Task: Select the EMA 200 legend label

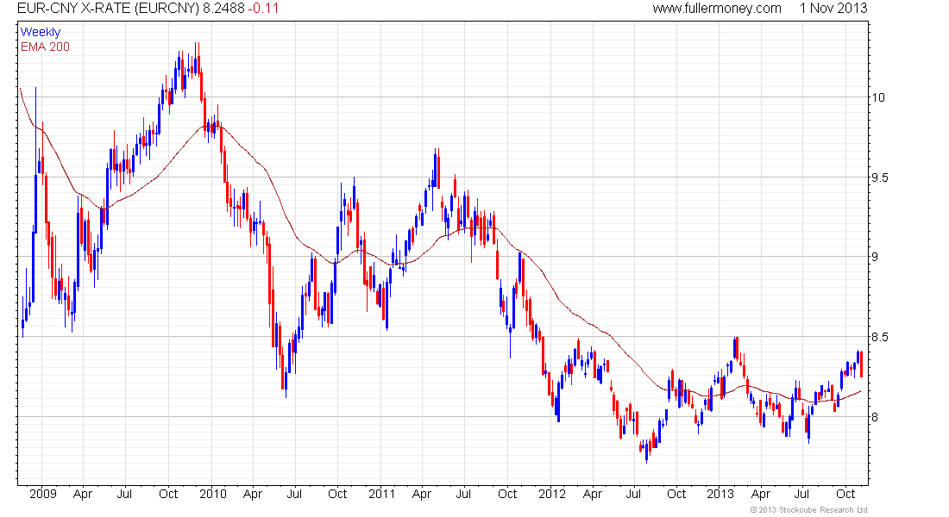Action: [x=45, y=47]
